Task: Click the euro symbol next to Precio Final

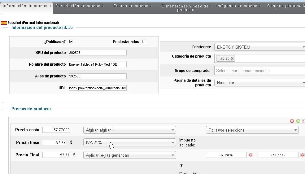Action: (74, 155)
